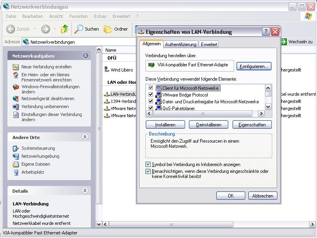The width and height of the screenshot is (317, 238).
Task: Go up one folder level icon
Action: click(65, 29)
